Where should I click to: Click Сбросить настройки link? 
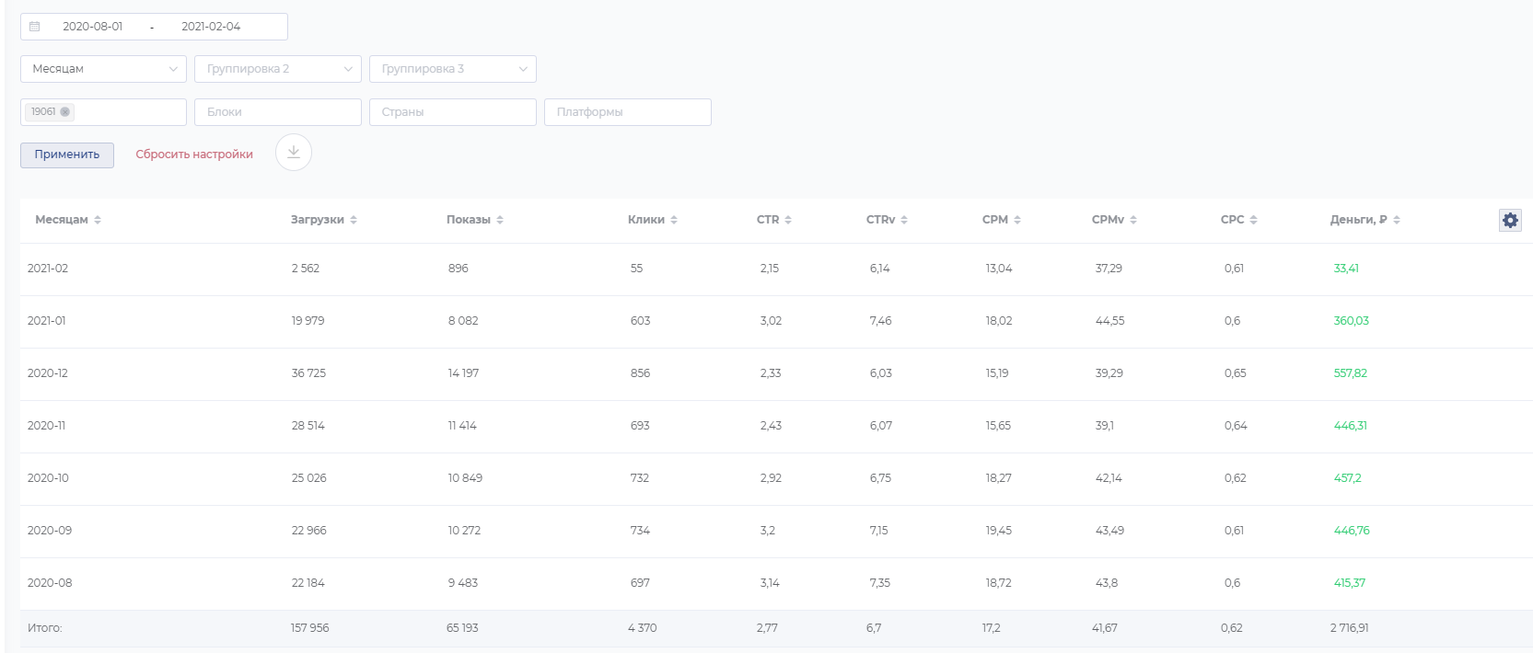[x=194, y=155]
